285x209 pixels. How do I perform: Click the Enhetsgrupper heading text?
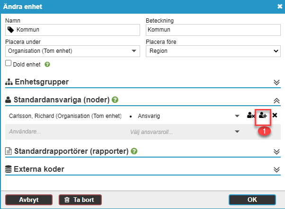coord(42,82)
